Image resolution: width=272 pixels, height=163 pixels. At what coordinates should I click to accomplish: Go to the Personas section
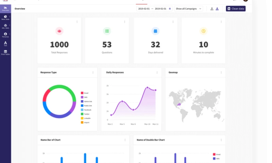[5, 35]
